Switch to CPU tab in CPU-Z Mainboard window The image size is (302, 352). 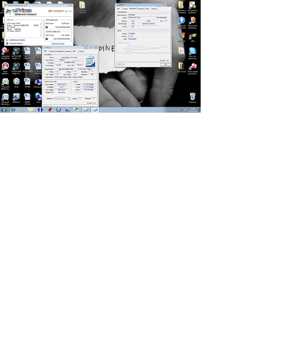pyautogui.click(x=118, y=9)
